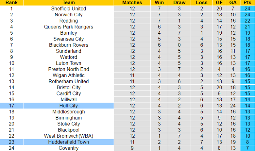The image size is (255, 151).
Task: Open the West Bromwich(WBA) team link
Action: (69, 136)
